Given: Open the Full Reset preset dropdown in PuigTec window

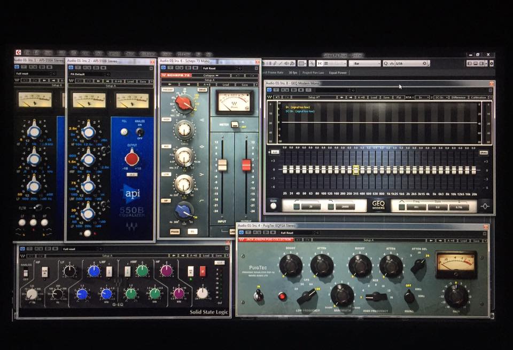Looking at the screenshot, I should [x=299, y=233].
